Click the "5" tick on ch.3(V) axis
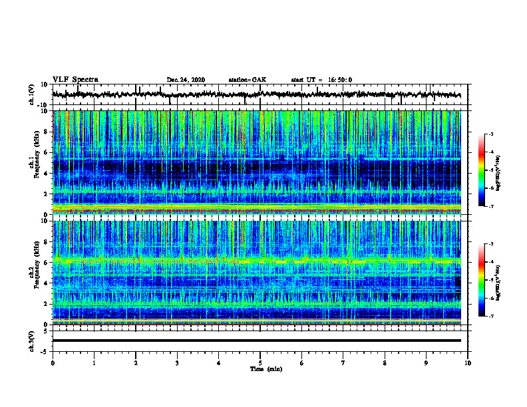This screenshot has height=407, width=527. [46, 331]
